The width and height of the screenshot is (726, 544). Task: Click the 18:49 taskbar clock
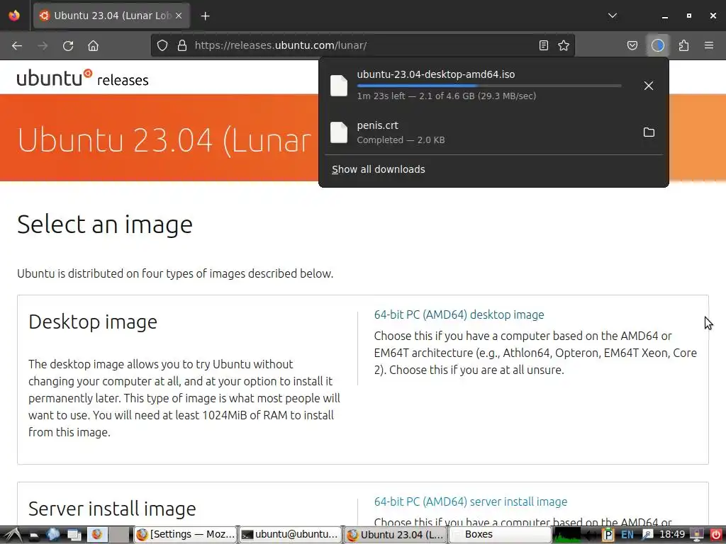(x=672, y=534)
